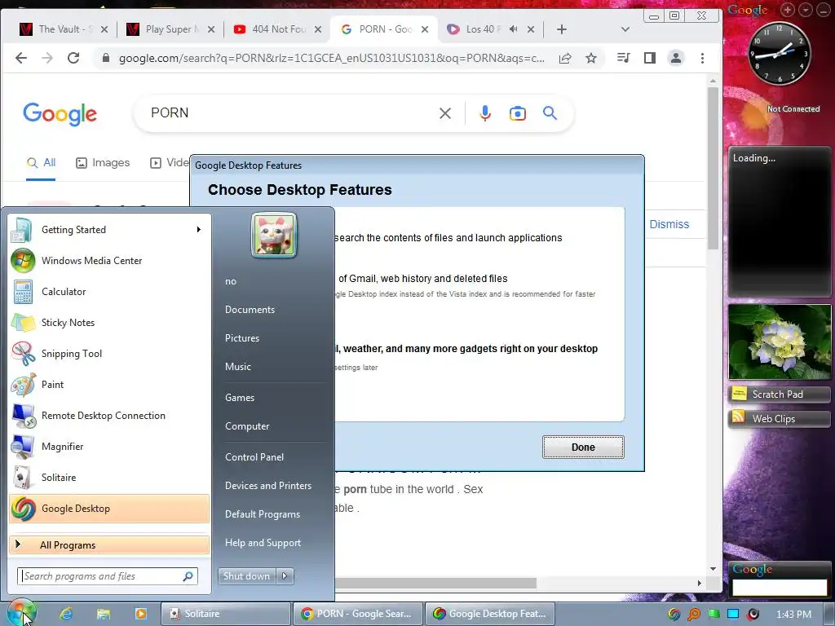Image resolution: width=835 pixels, height=626 pixels.
Task: Click the analog clock gadget
Action: (779, 53)
